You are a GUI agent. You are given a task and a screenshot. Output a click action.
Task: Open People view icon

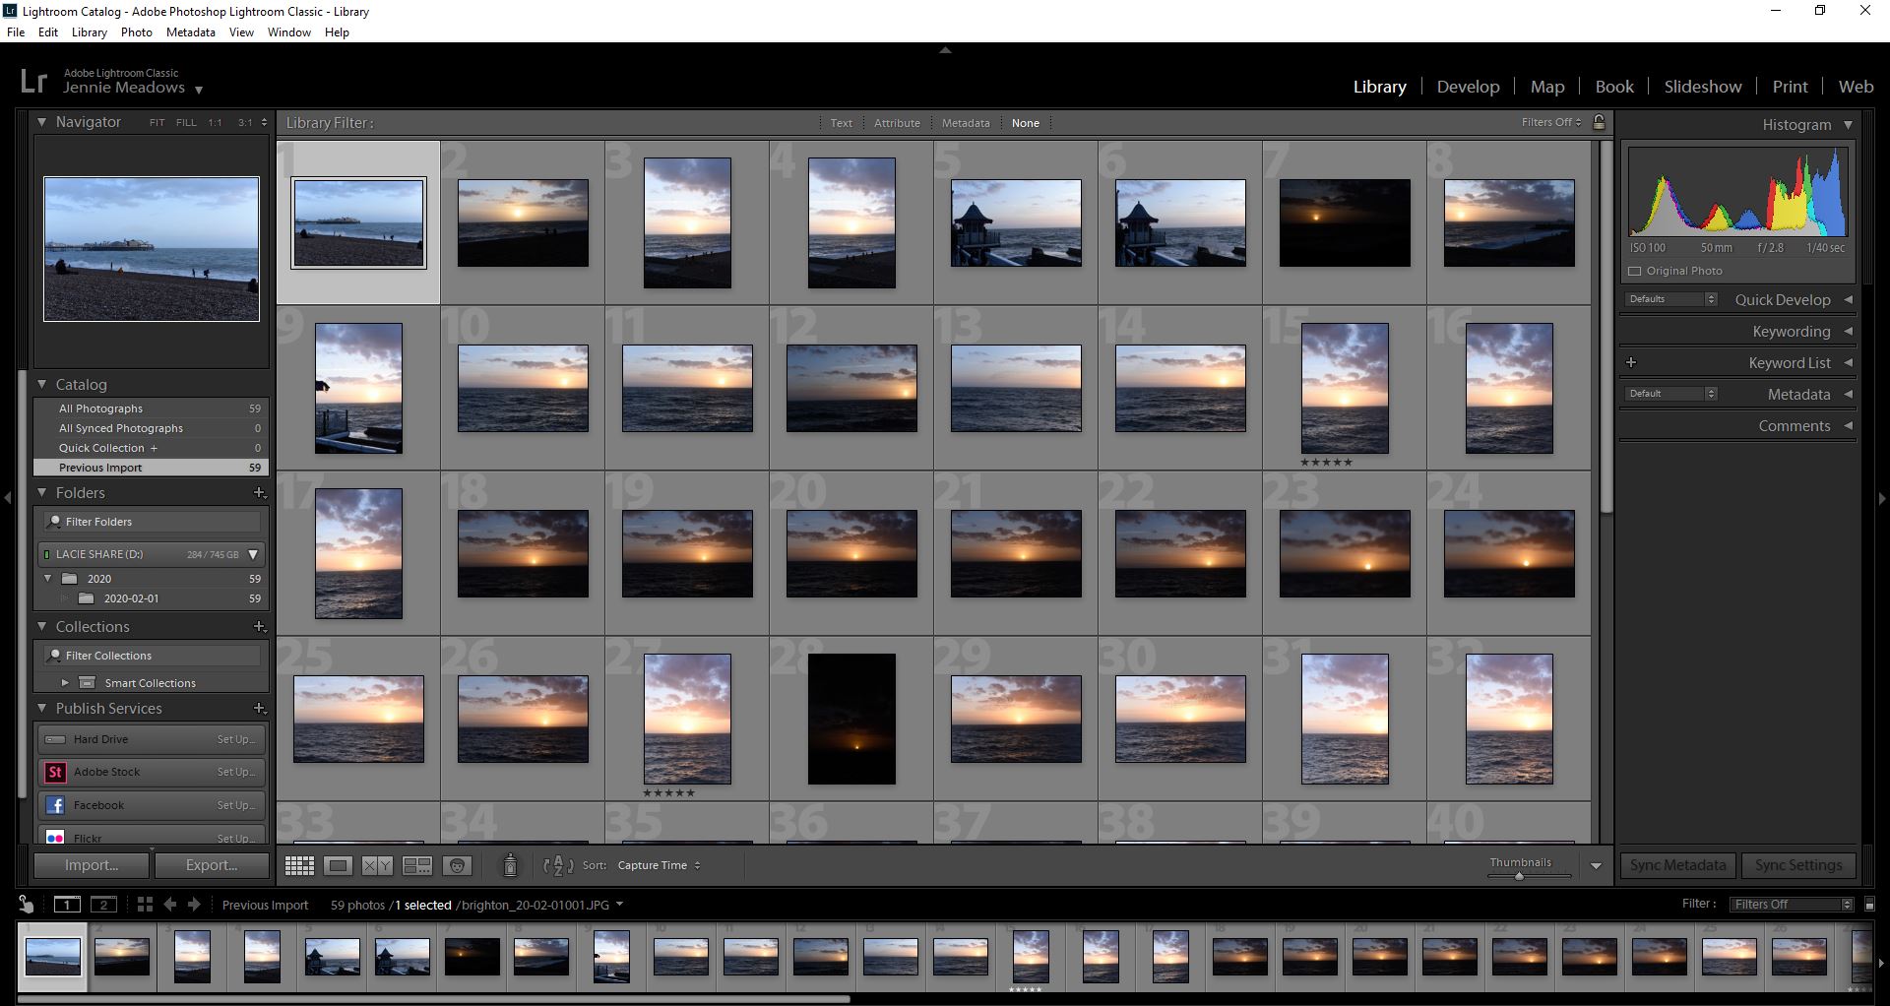pos(457,865)
